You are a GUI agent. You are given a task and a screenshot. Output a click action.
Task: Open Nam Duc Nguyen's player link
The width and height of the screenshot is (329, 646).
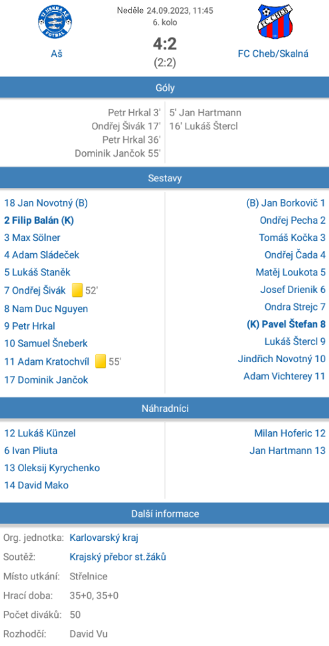(x=46, y=309)
